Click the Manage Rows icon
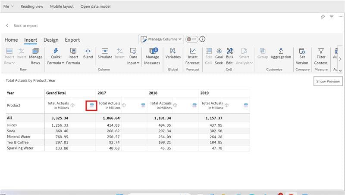The height and width of the screenshot is (195, 345). point(35,51)
